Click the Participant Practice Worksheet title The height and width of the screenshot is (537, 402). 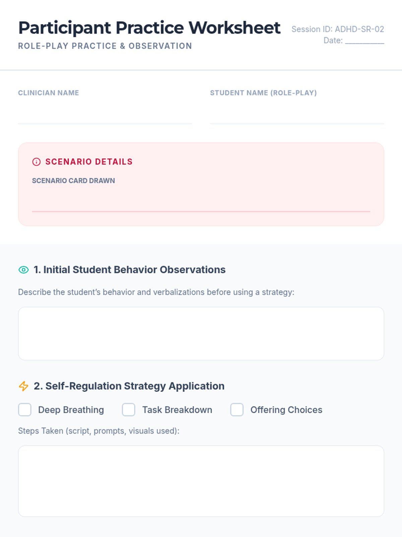[x=149, y=28]
